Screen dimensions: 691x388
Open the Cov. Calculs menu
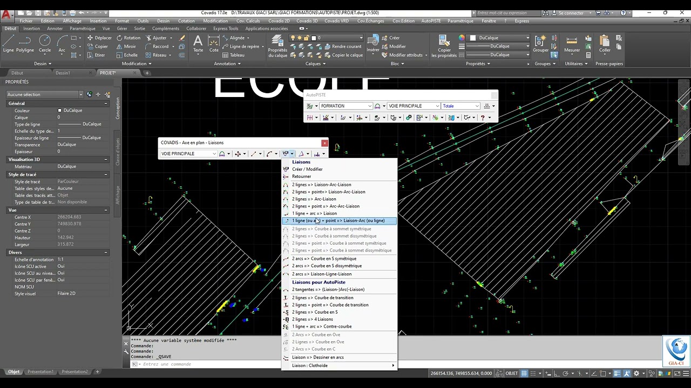pyautogui.click(x=248, y=21)
